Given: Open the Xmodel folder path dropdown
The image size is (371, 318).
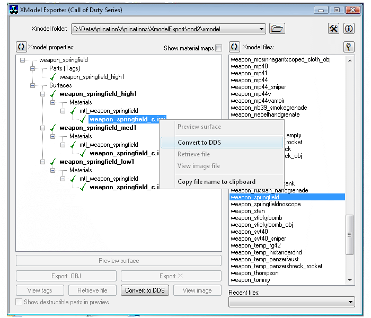Looking at the screenshot, I should [261, 29].
